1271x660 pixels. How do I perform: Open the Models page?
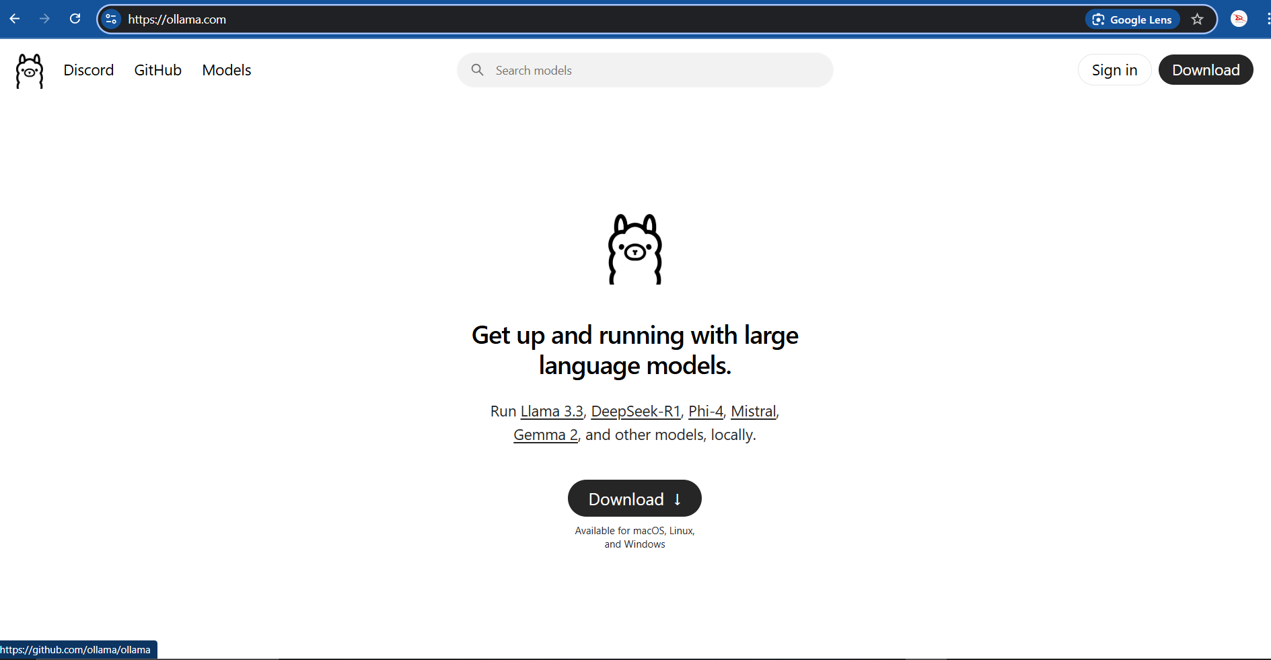click(x=227, y=70)
